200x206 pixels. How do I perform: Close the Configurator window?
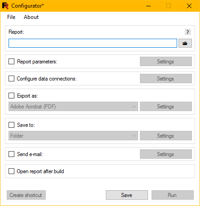[x=189, y=6]
